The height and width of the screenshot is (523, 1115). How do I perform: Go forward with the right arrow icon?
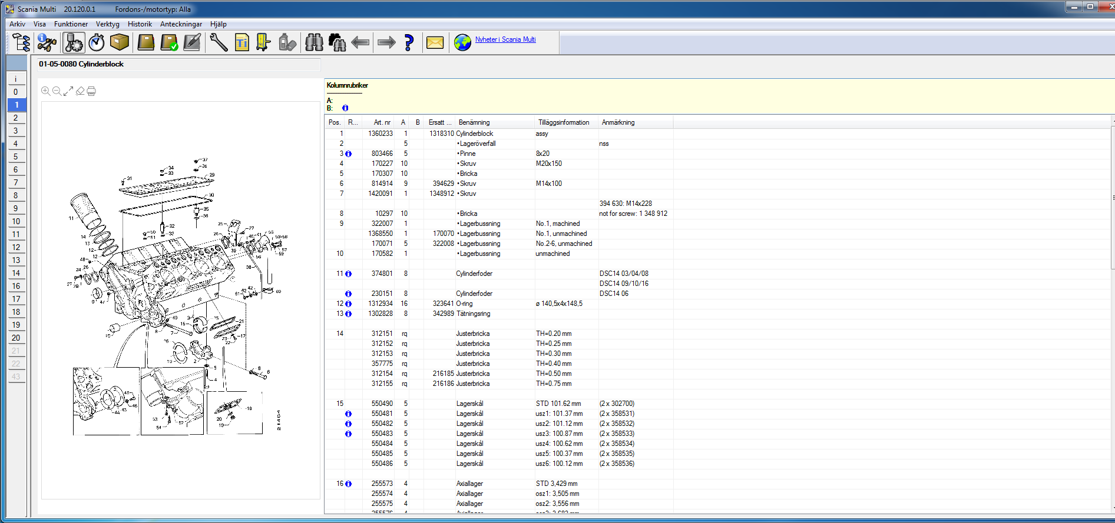[x=386, y=42]
